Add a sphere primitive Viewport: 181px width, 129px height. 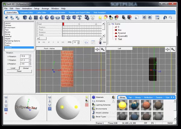pyautogui.click(x=47, y=17)
